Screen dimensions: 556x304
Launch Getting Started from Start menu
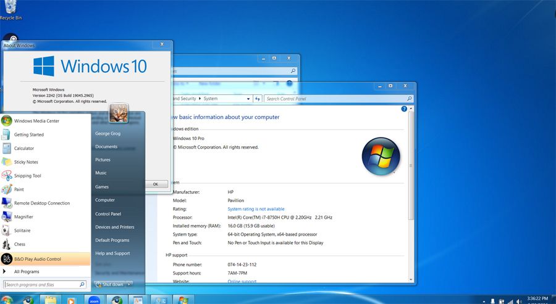(45, 134)
